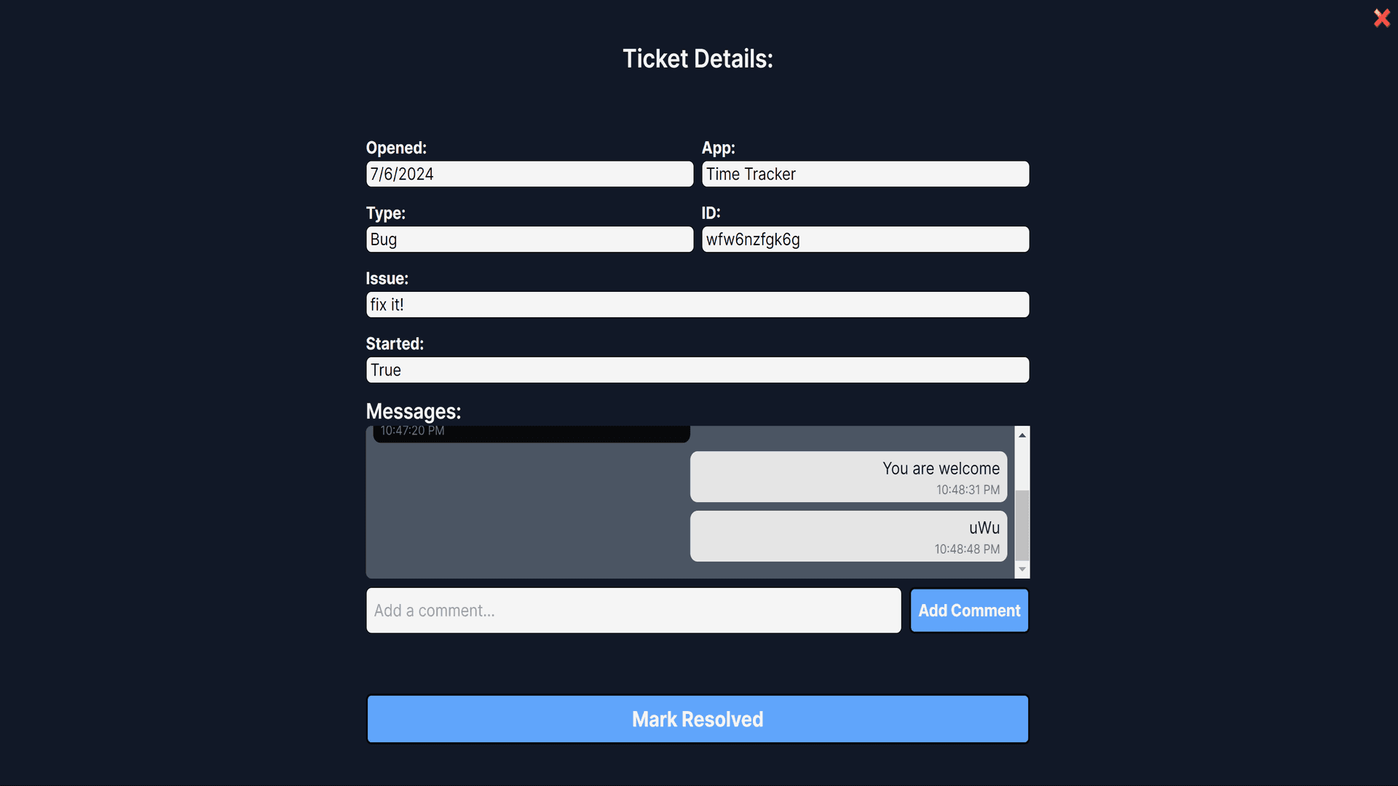Click the App field showing Time Tracker
Screen dimensions: 1398x786
864,174
